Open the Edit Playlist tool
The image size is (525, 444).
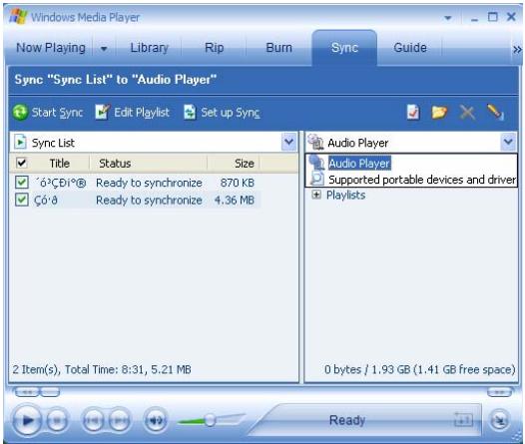pyautogui.click(x=133, y=112)
